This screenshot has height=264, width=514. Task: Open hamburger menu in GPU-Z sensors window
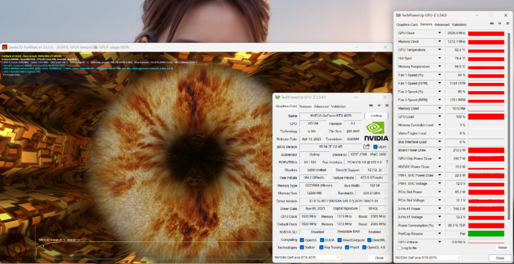click(x=507, y=24)
